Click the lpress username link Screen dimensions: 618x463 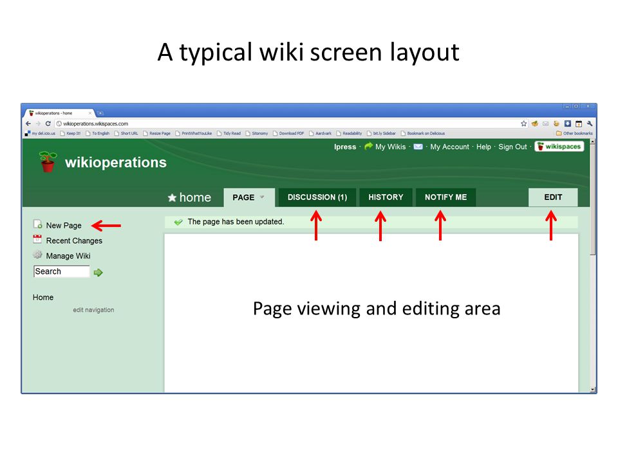(x=345, y=147)
